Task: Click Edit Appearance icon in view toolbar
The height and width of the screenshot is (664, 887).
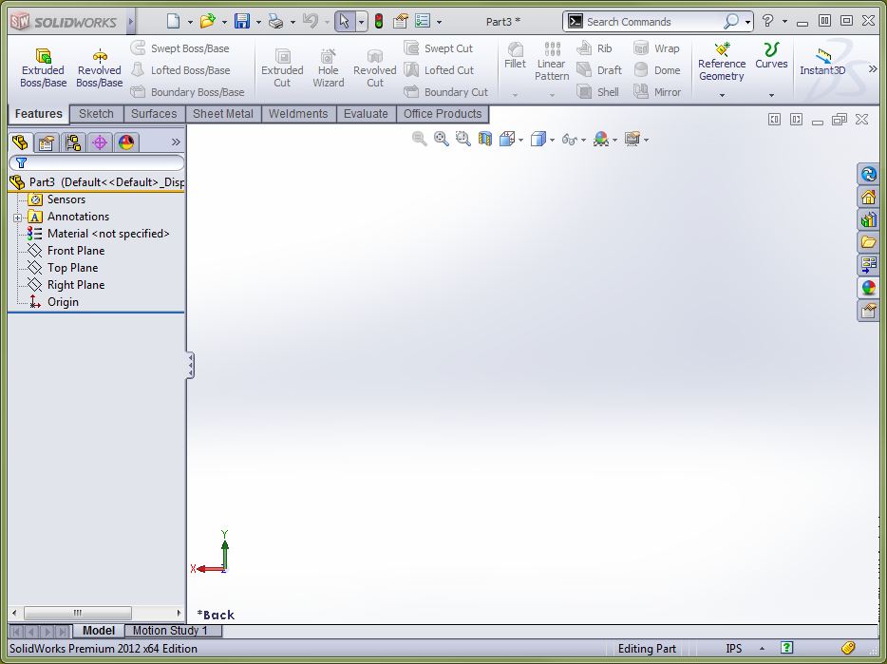Action: coord(601,139)
